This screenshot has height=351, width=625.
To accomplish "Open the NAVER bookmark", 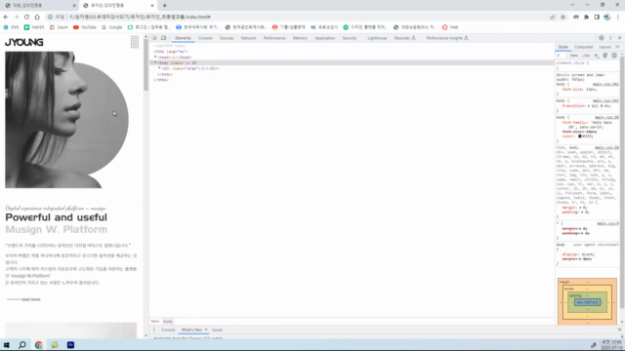I will click(34, 27).
